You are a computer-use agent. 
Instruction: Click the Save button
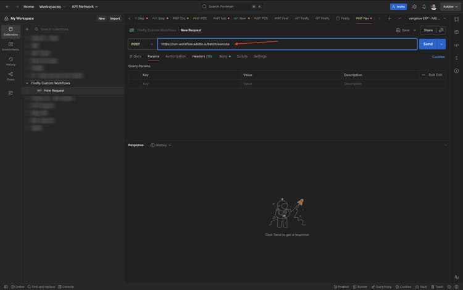[403, 30]
